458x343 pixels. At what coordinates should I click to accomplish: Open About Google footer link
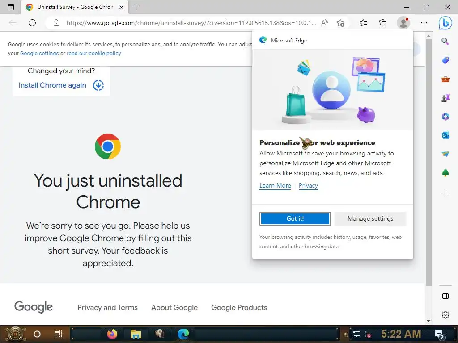(174, 307)
